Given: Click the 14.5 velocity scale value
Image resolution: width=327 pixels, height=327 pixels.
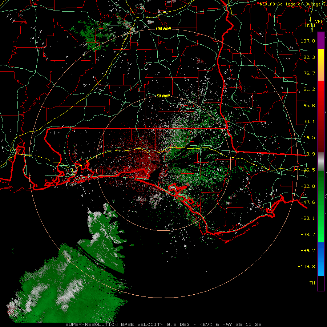Looking at the screenshot, I should pos(309,138).
